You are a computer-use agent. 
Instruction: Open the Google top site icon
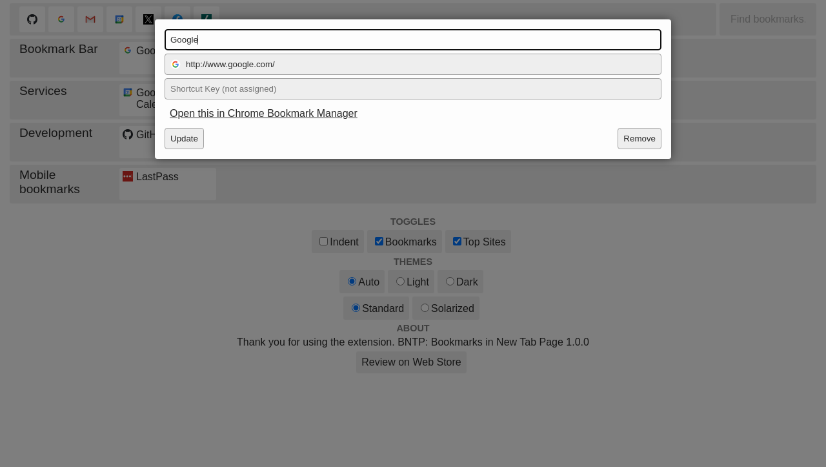[x=61, y=19]
